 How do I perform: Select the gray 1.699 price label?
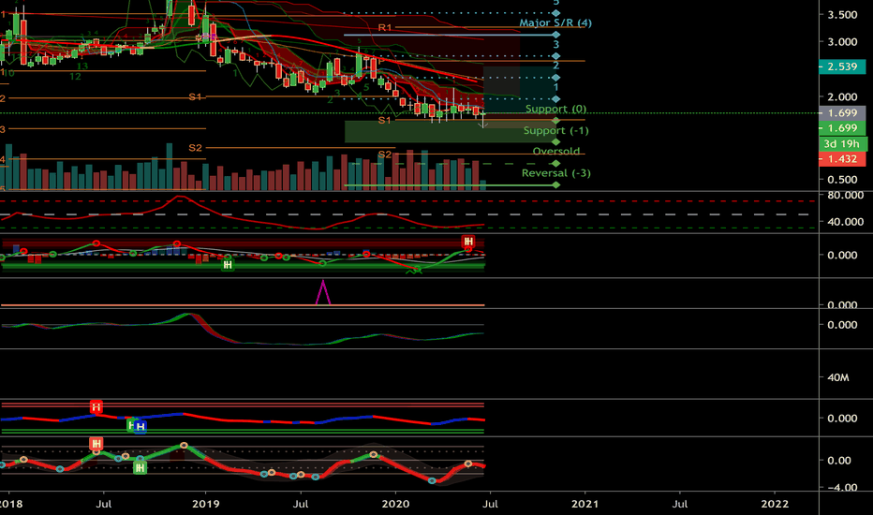click(x=842, y=113)
